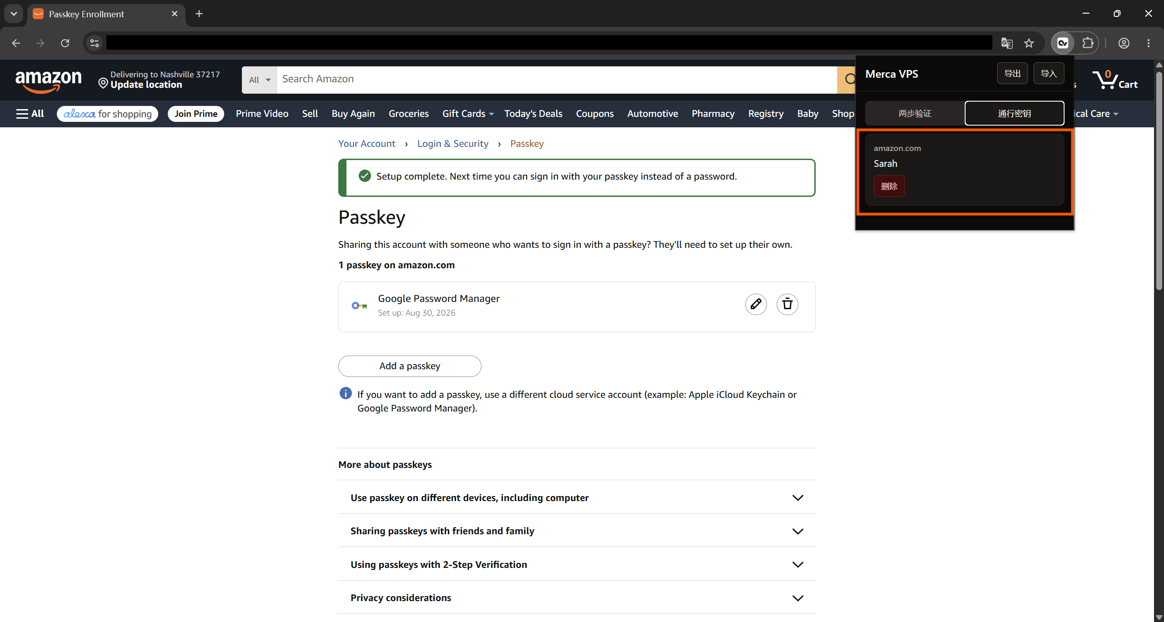Click the Sarah passkey entry name
Screen dimensions: 1164x622
click(885, 164)
